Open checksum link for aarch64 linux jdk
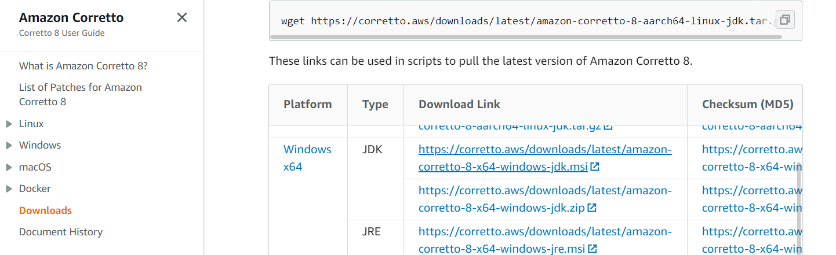The image size is (836, 255). tap(752, 127)
